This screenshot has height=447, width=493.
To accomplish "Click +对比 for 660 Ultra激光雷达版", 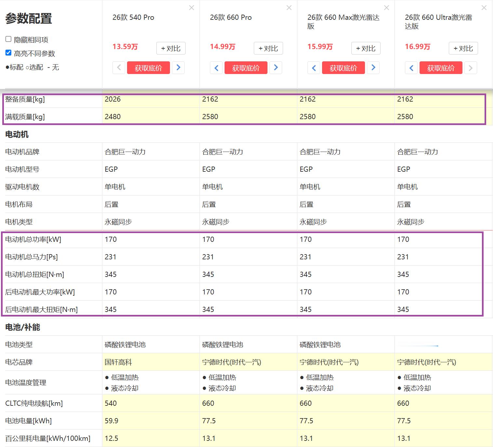I will [x=463, y=48].
